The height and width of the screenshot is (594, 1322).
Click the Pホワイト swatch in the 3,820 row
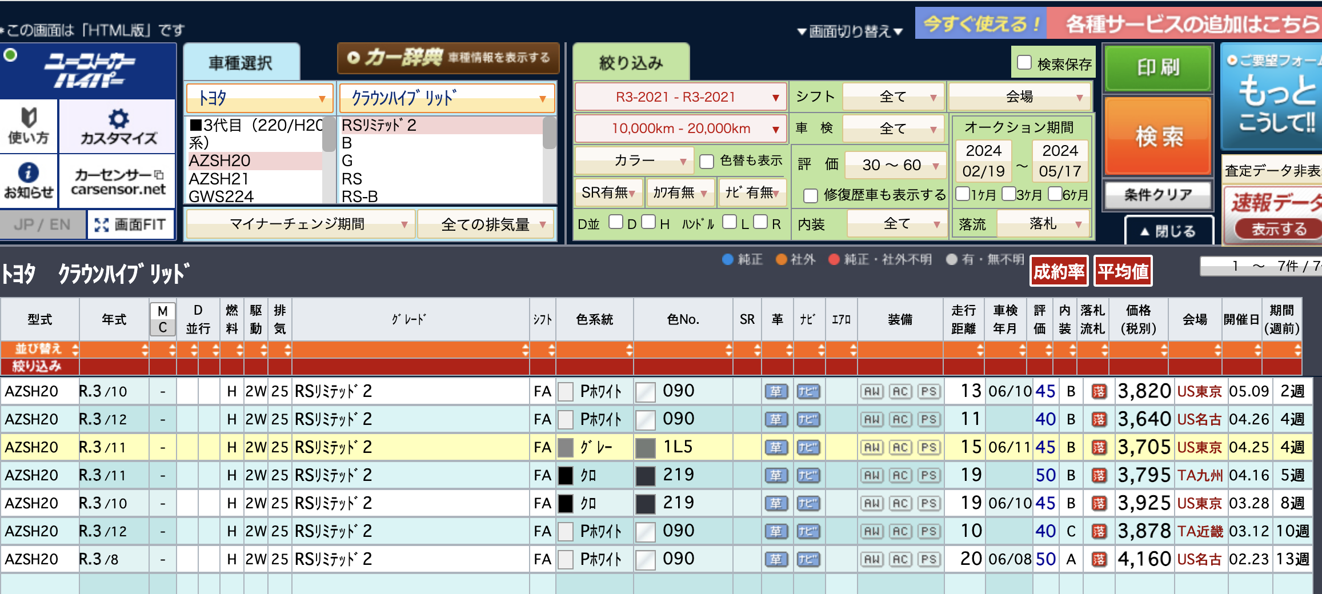point(566,391)
